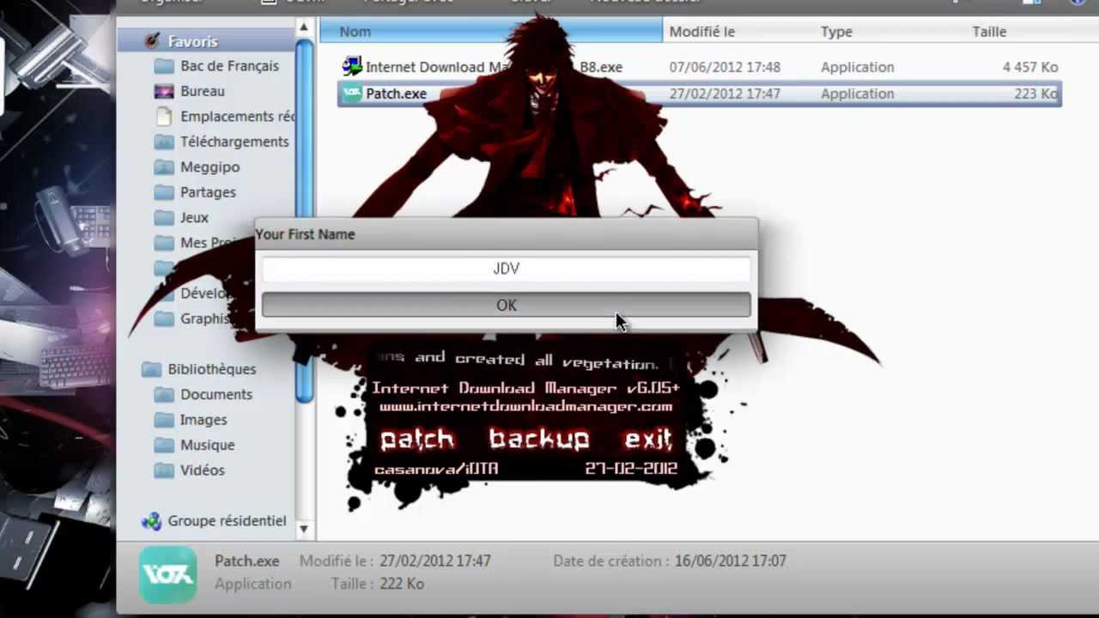1099x618 pixels.
Task: Open the Musique library icon
Action: [x=164, y=445]
